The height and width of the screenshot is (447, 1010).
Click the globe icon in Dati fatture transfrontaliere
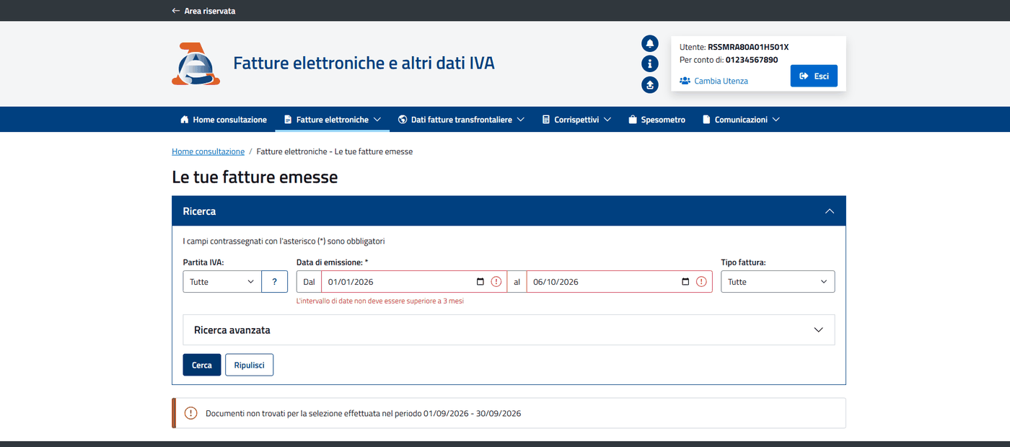403,120
